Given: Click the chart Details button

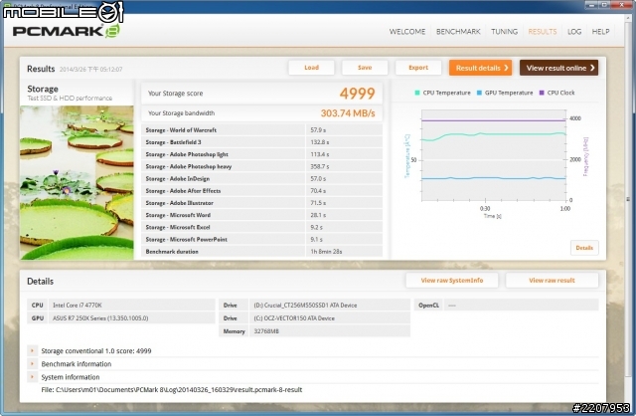Looking at the screenshot, I should coord(584,248).
